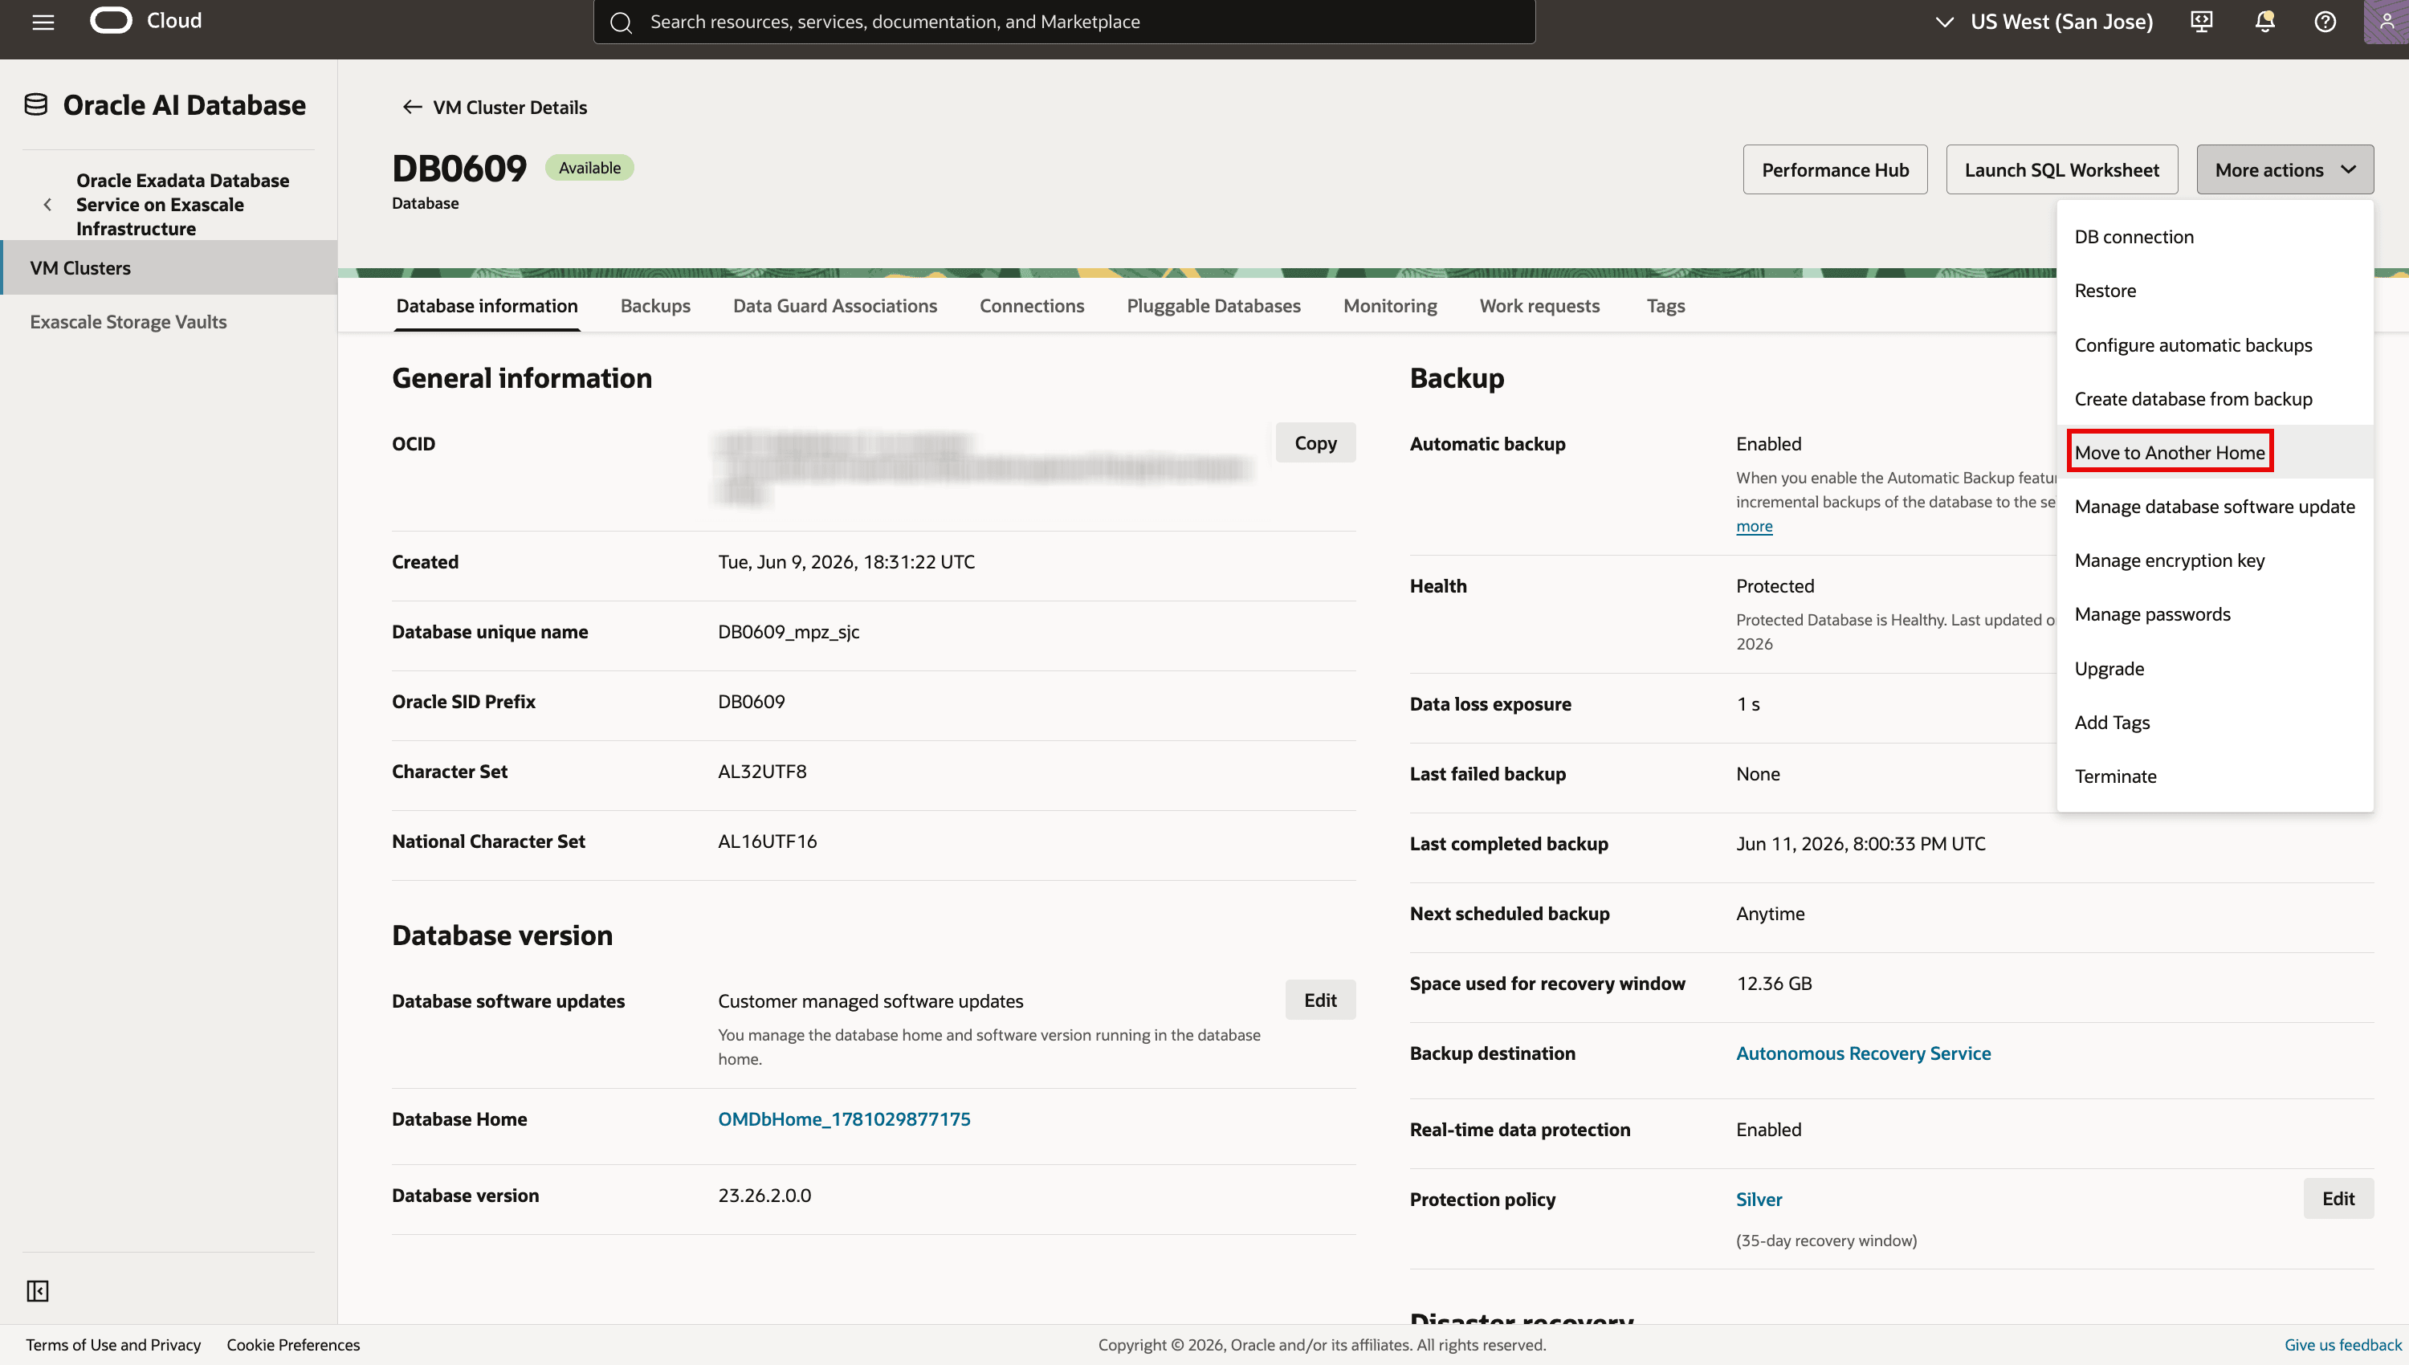
Task: Click in the search resources field
Action: 1064,22
